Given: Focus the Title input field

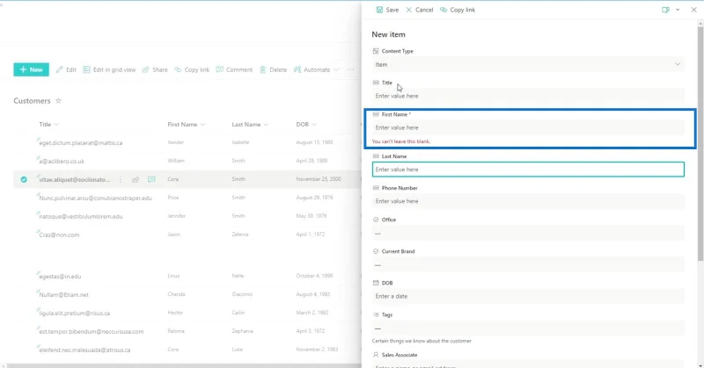Looking at the screenshot, I should point(528,96).
